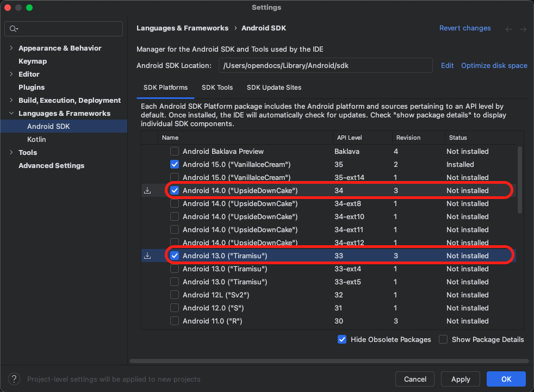Uncheck Android 13.0 API 33 checkbox
This screenshot has width=534, height=392.
175,256
